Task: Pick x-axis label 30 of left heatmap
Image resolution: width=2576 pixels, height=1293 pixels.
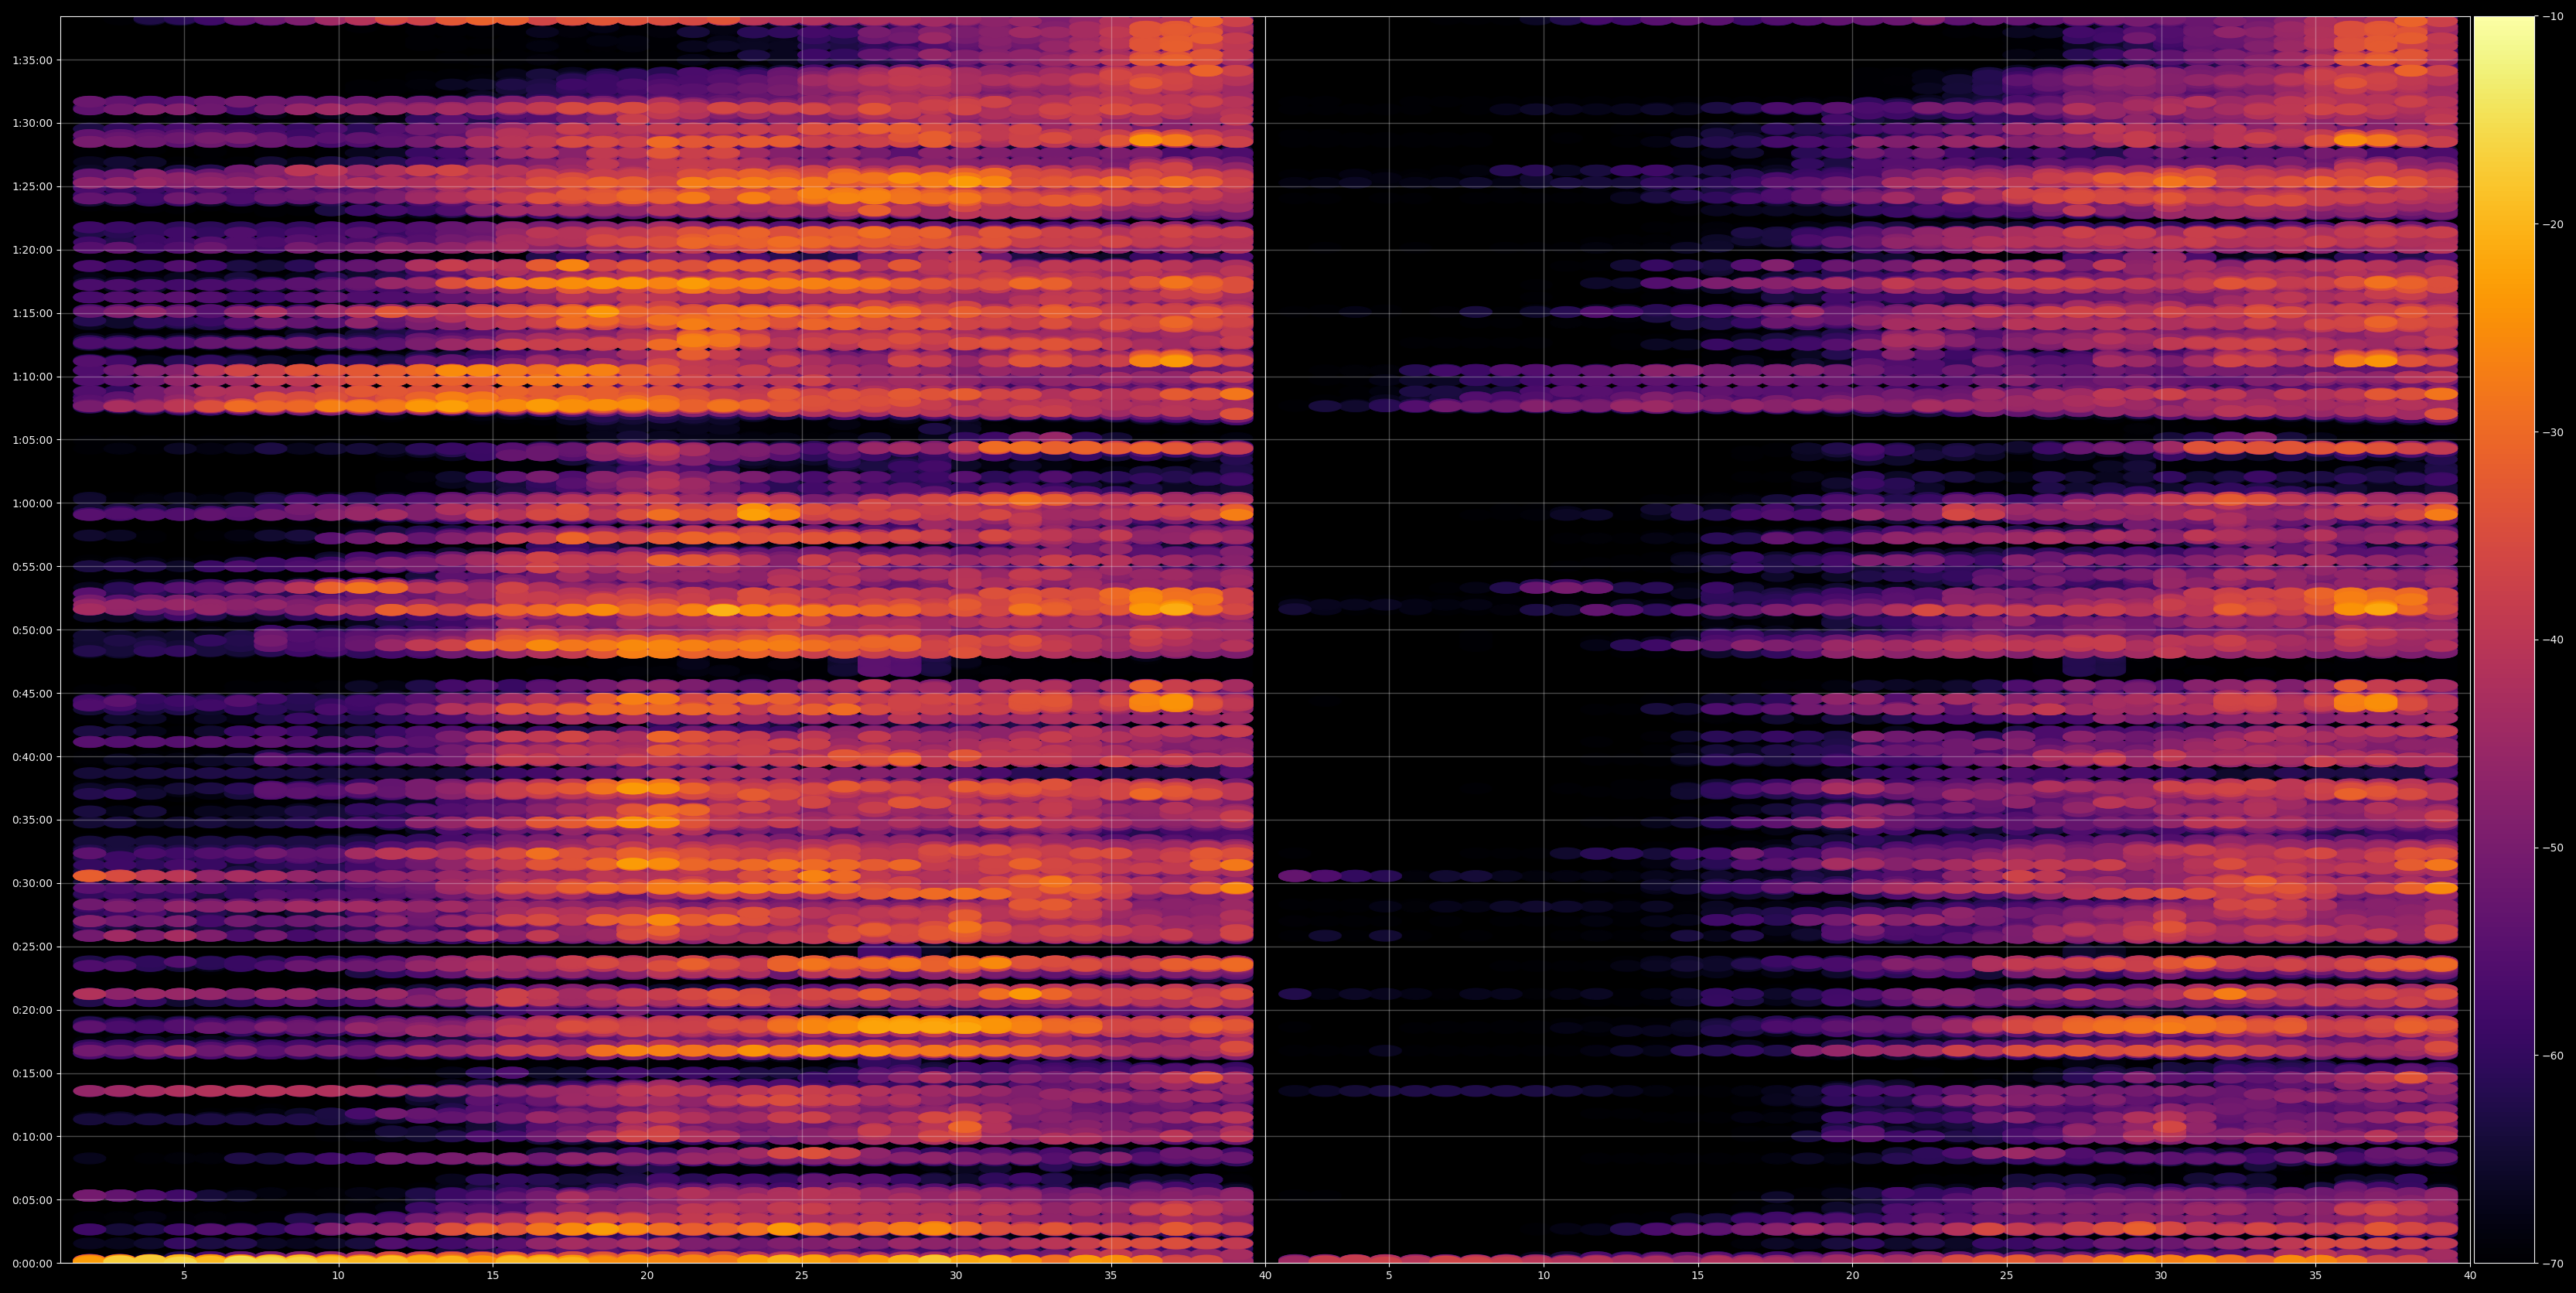Action: tap(956, 1276)
